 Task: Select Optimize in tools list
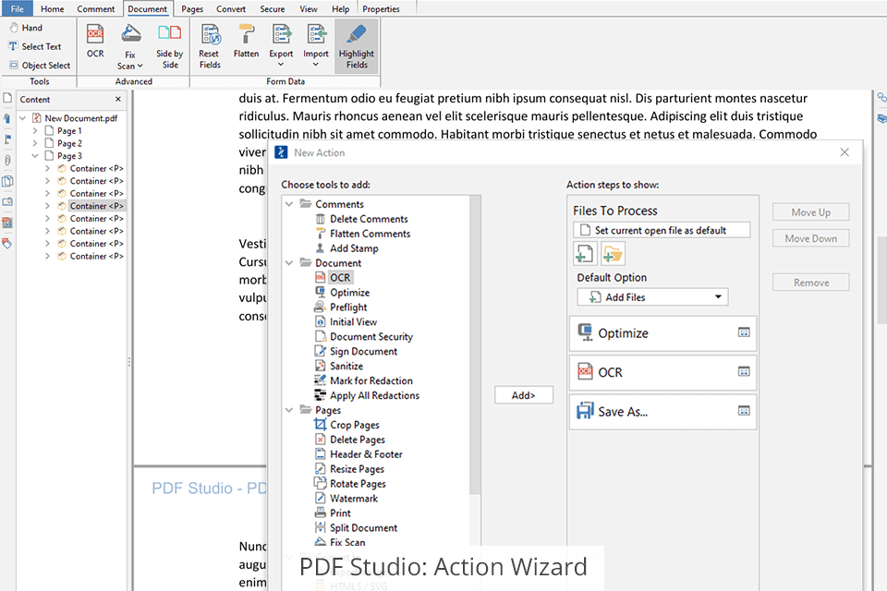(342, 293)
